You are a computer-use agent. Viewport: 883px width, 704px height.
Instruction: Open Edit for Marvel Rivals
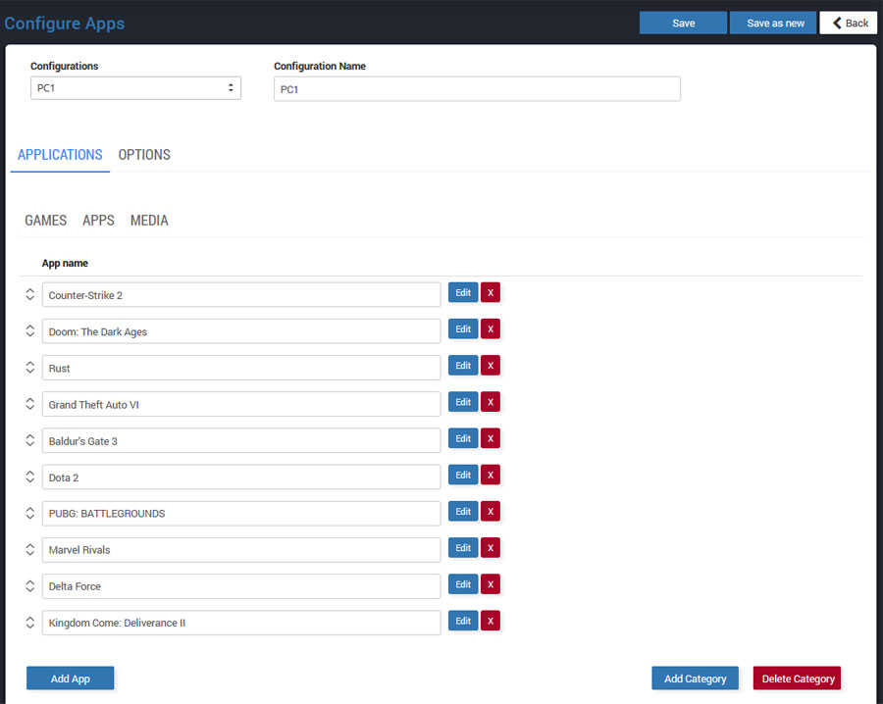tap(463, 547)
